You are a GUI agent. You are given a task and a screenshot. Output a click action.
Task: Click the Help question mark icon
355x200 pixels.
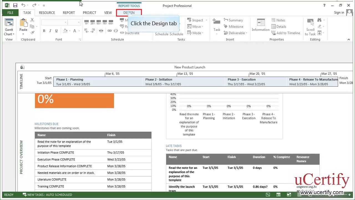pyautogui.click(x=324, y=5)
